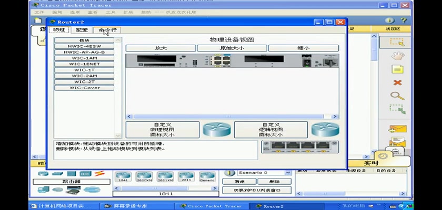Viewport: 442px width, 210px height.
Task: Click the physical view horizontal scrollbar
Action: click(232, 117)
